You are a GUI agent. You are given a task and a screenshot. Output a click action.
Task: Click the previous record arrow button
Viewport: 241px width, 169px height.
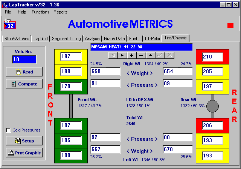[x=113, y=55]
